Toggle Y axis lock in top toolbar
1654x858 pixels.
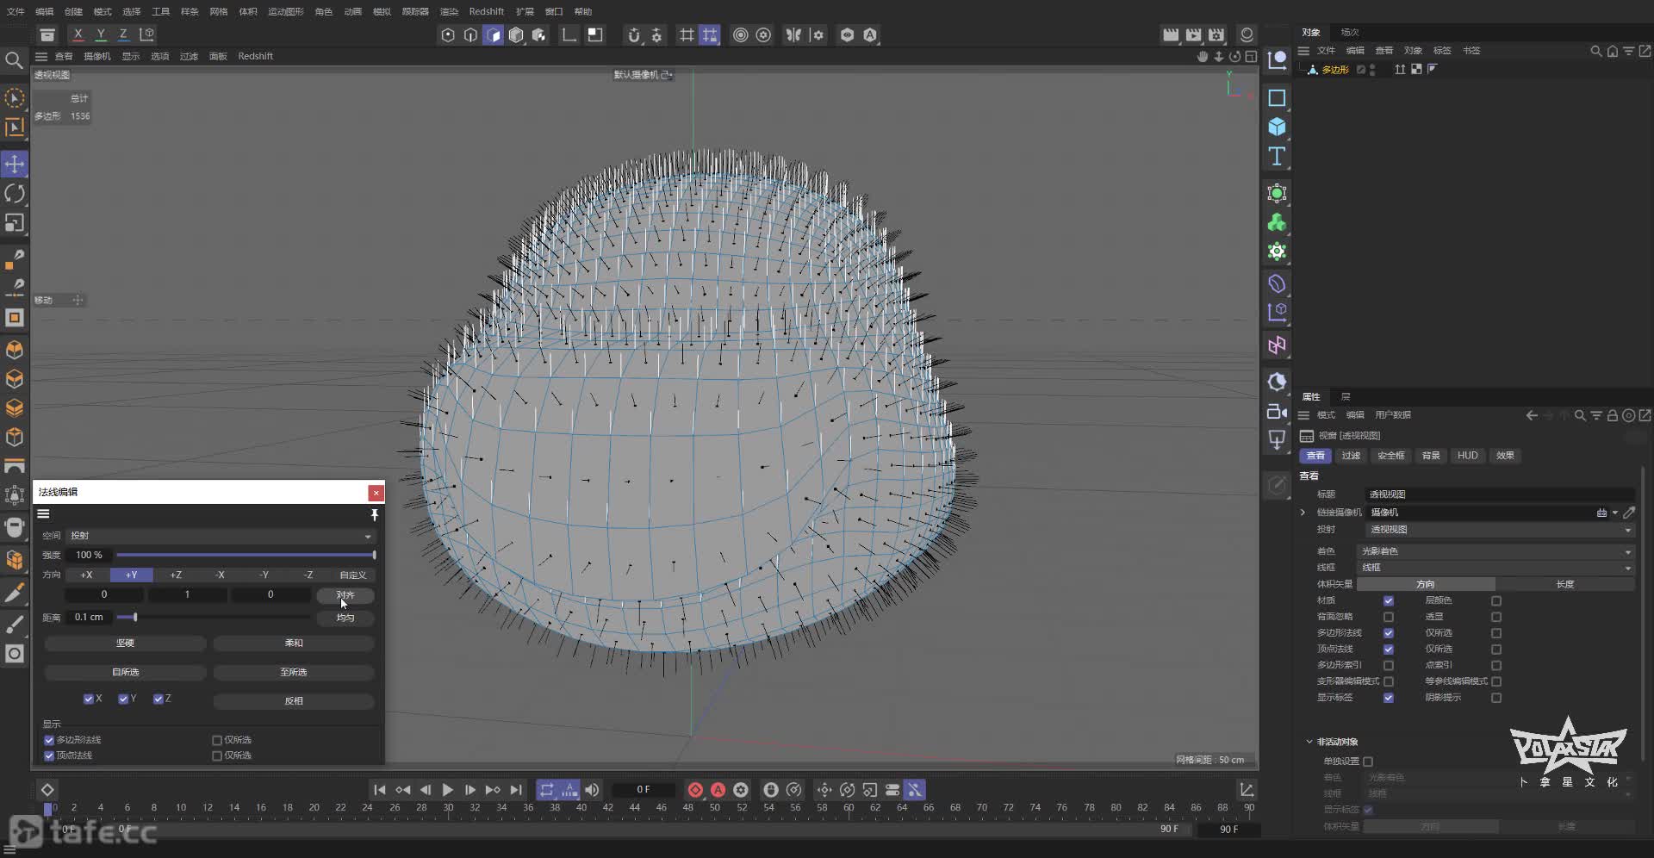pyautogui.click(x=101, y=34)
